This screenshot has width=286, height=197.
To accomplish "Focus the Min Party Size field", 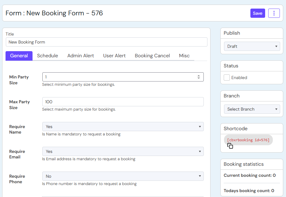I will pyautogui.click(x=123, y=77).
